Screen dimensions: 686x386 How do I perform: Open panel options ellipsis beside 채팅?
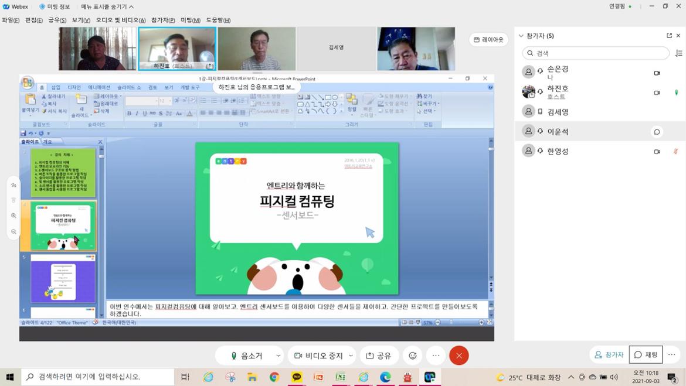[672, 355]
